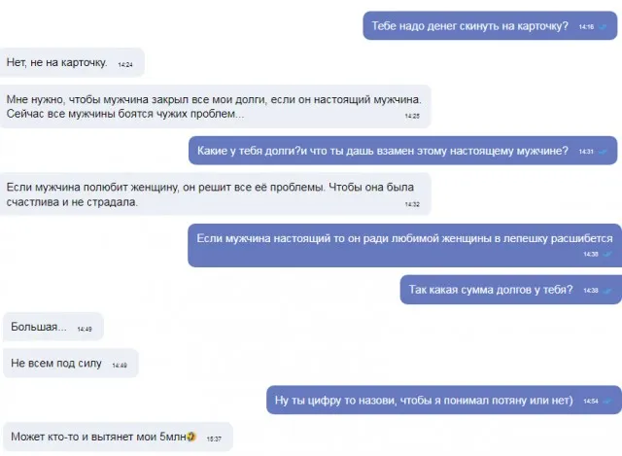Screen dimensions: 622x456
Task: Click read checkmark on 'в лепешку расшибется' message
Action: tap(607, 254)
